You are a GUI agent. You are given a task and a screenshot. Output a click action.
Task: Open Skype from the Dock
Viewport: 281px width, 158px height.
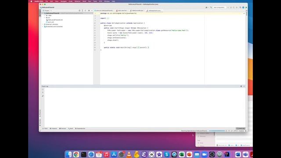click(166, 154)
